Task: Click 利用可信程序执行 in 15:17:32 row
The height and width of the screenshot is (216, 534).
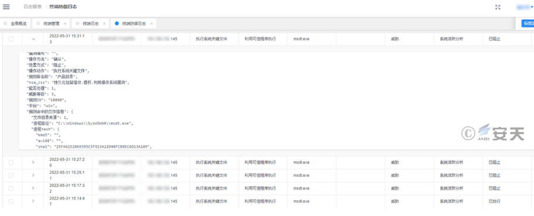Action: [260, 189]
